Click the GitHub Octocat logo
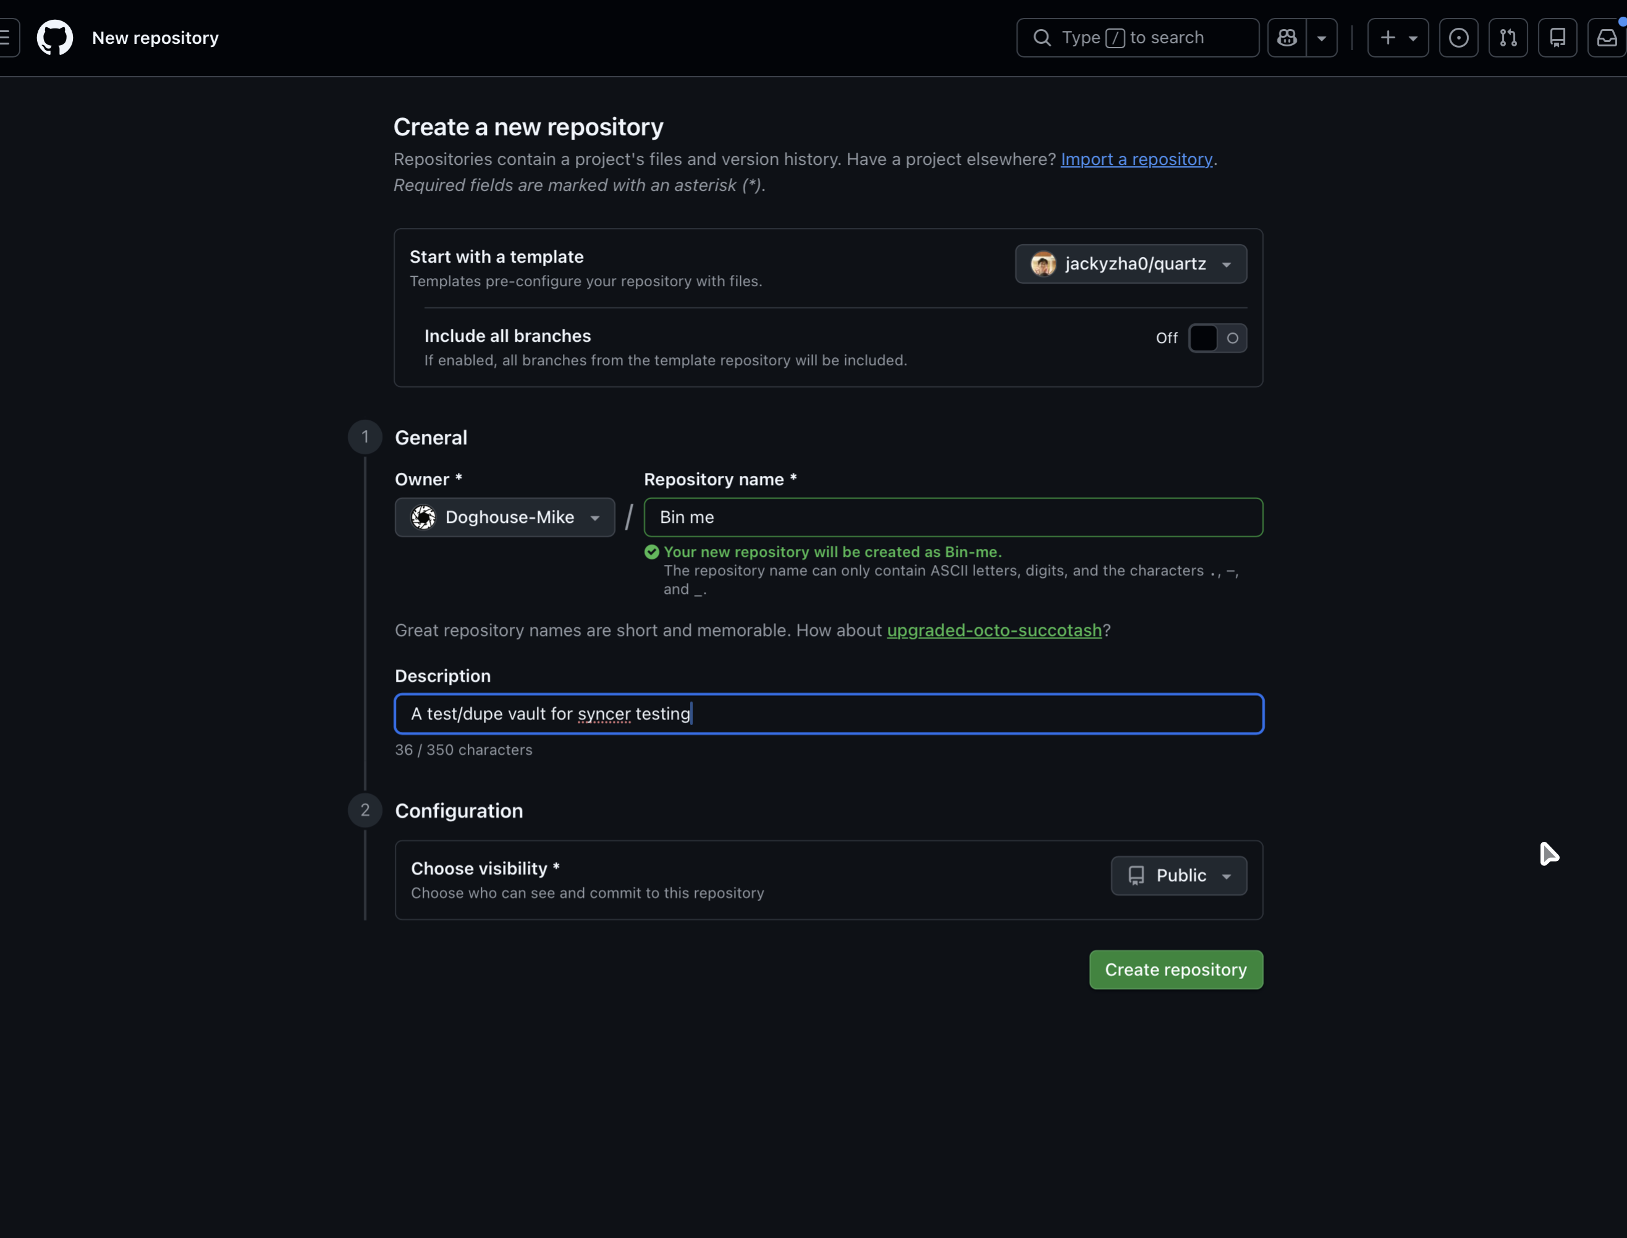This screenshot has height=1238, width=1627. [x=55, y=38]
